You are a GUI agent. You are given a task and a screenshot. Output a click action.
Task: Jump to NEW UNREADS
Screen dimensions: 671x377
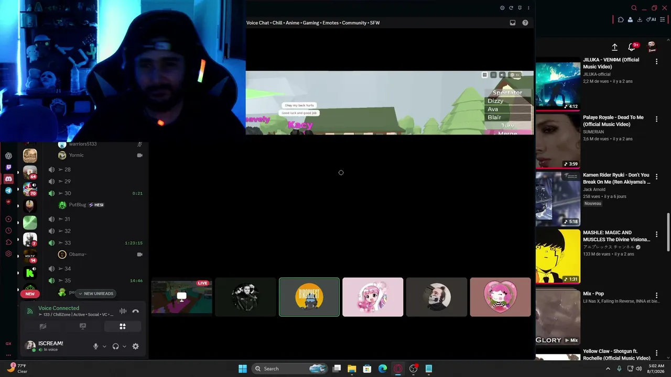[x=95, y=294]
